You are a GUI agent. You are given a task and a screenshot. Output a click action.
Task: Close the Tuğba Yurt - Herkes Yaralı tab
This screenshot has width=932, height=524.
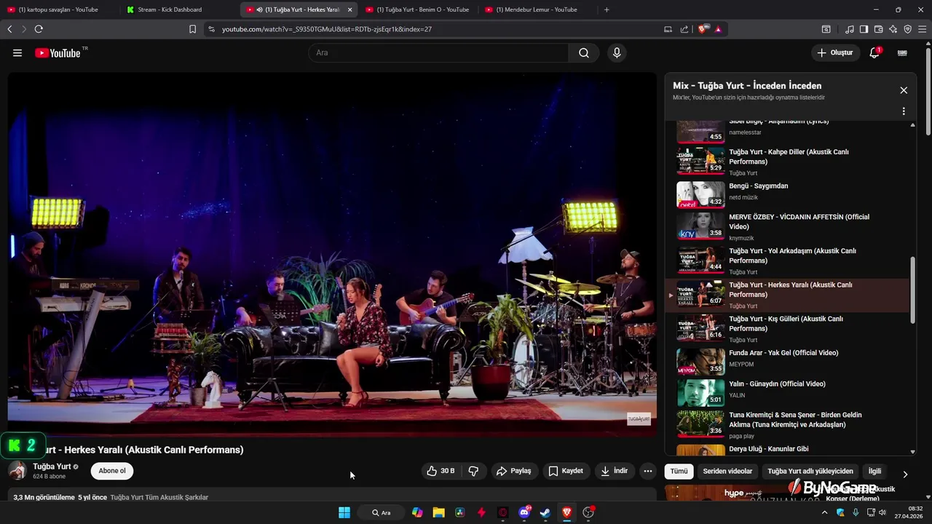349,9
